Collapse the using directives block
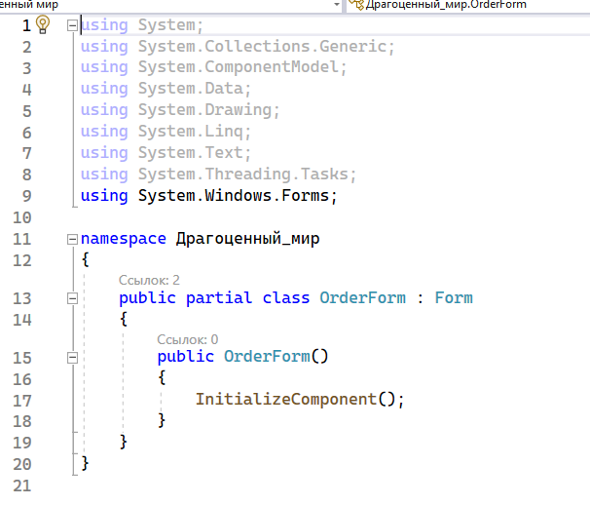 pos(72,25)
